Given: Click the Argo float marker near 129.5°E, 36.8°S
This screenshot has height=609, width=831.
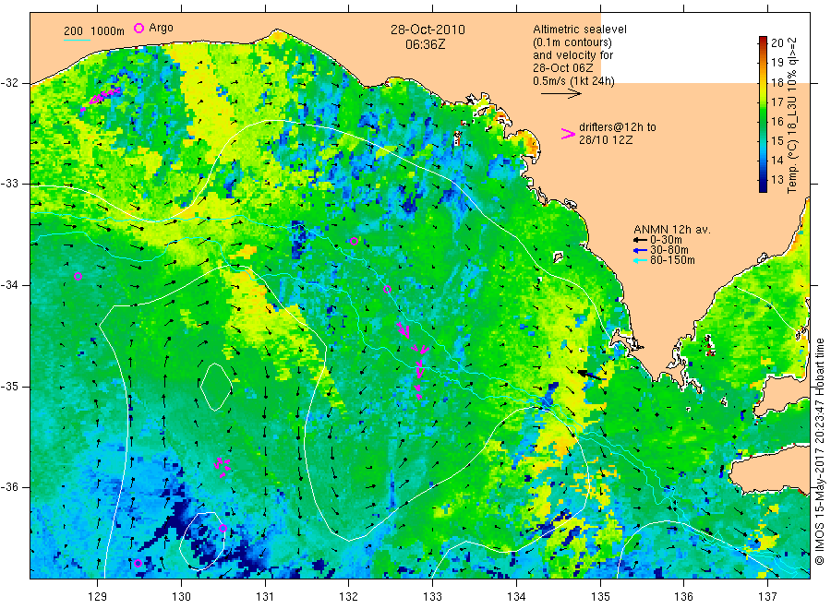Looking at the screenshot, I should [138, 564].
